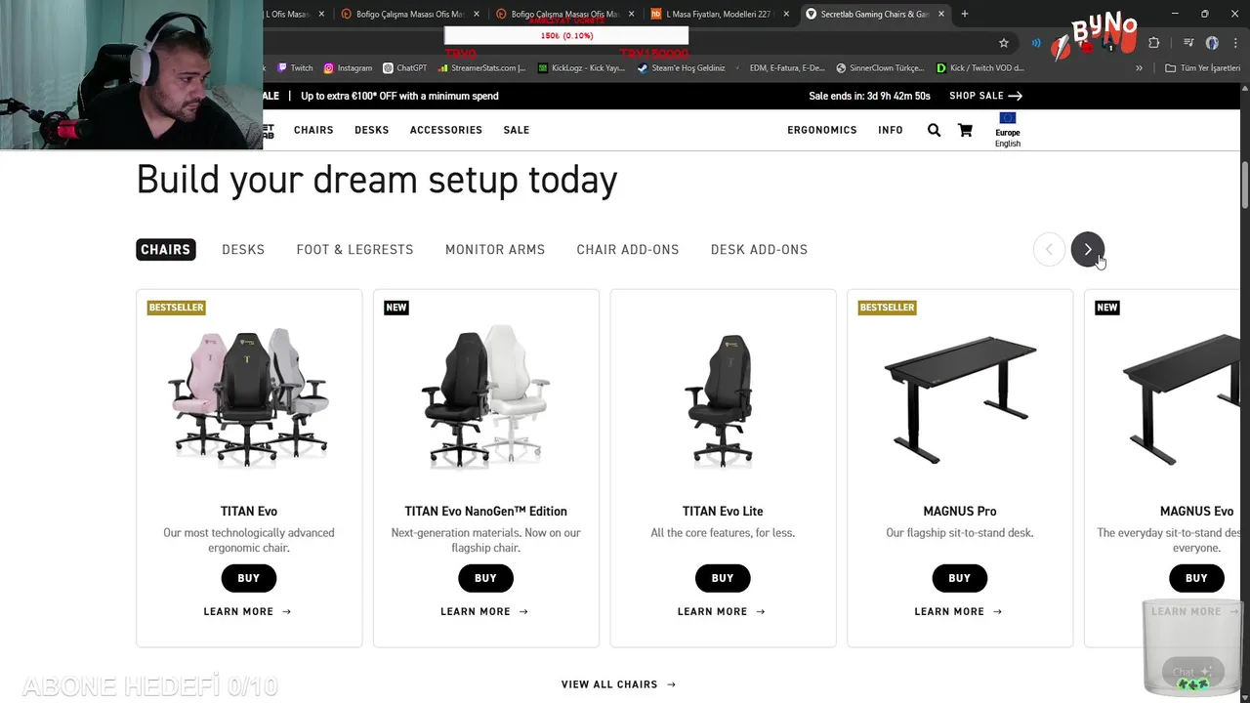Open the site search magnifier icon
This screenshot has width=1250, height=703.
click(x=934, y=130)
